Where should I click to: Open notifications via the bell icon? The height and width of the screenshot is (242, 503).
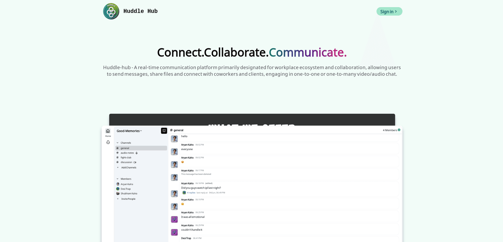click(108, 142)
